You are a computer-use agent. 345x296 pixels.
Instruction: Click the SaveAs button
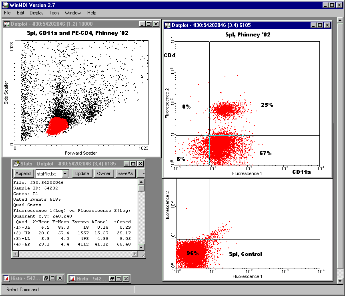point(124,174)
